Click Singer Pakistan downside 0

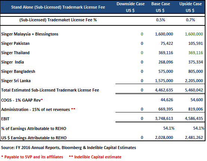coord(142,43)
